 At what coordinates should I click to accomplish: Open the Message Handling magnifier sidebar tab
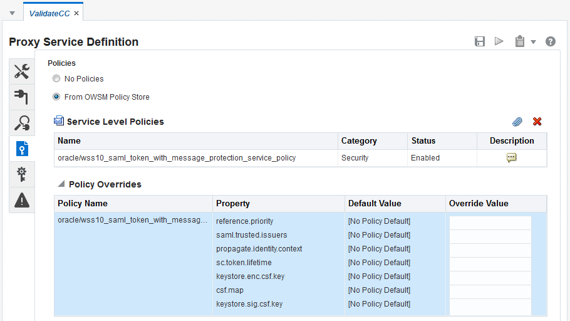point(22,123)
